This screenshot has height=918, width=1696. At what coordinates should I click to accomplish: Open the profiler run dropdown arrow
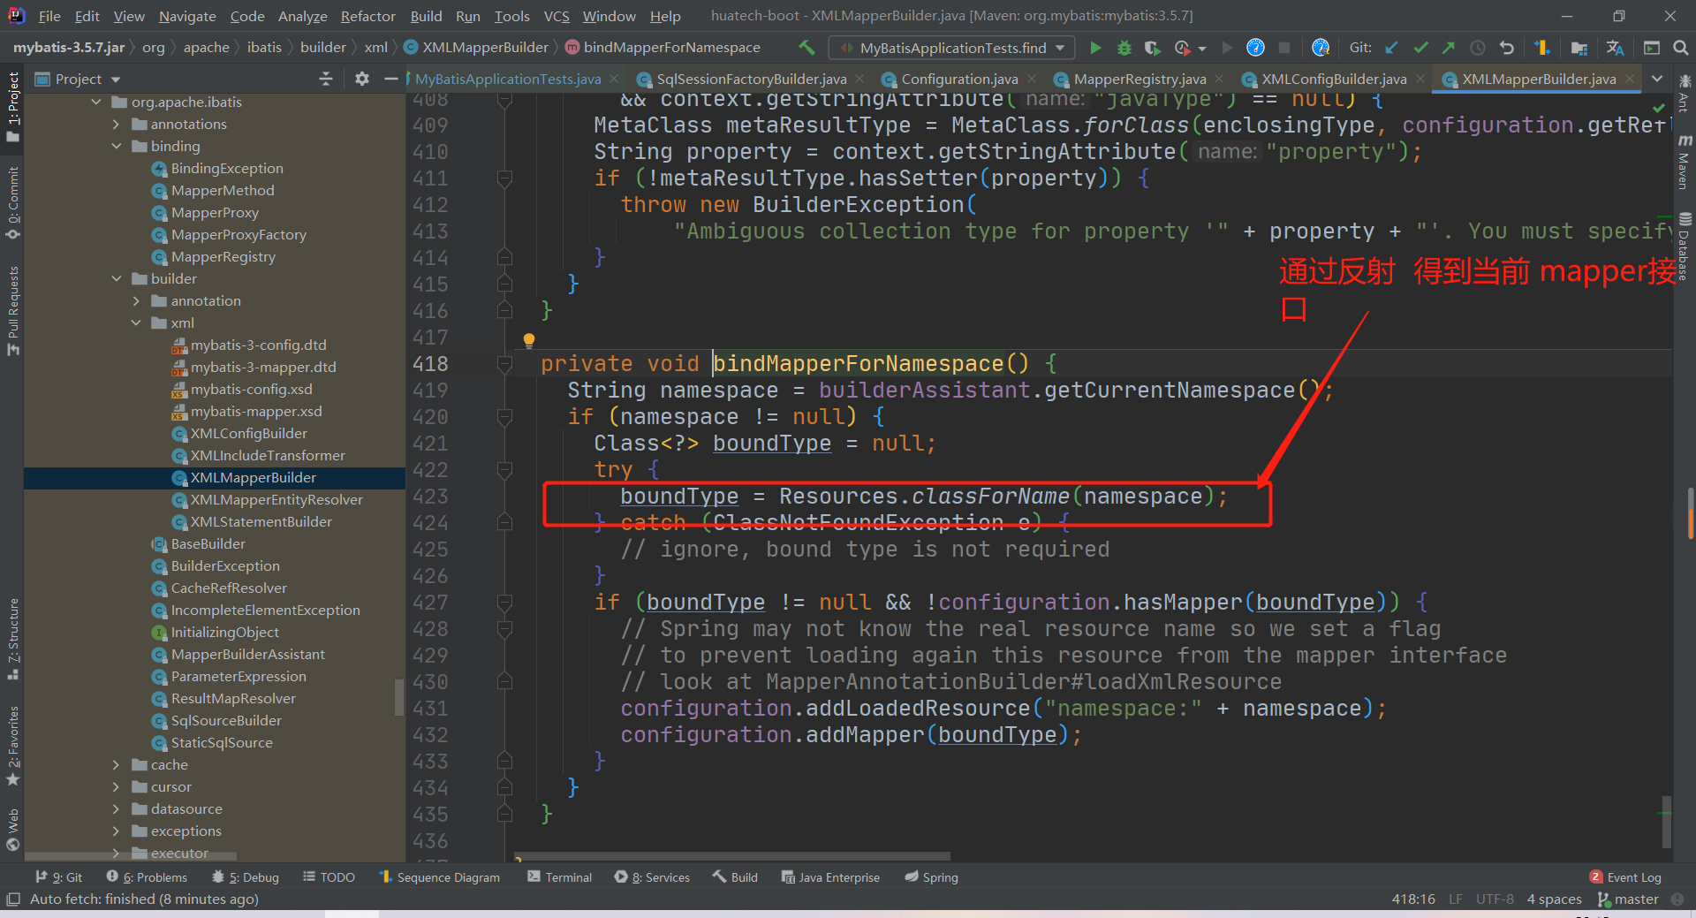point(1202,49)
